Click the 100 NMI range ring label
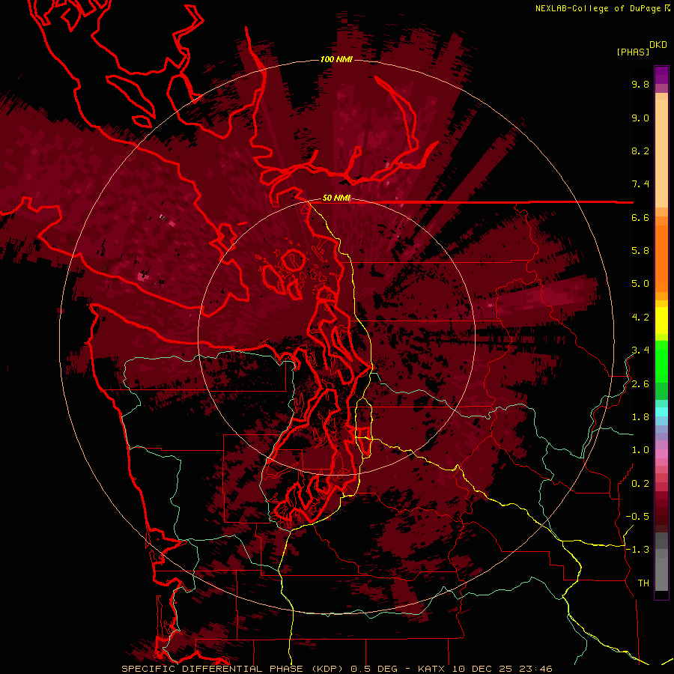 pos(336,59)
